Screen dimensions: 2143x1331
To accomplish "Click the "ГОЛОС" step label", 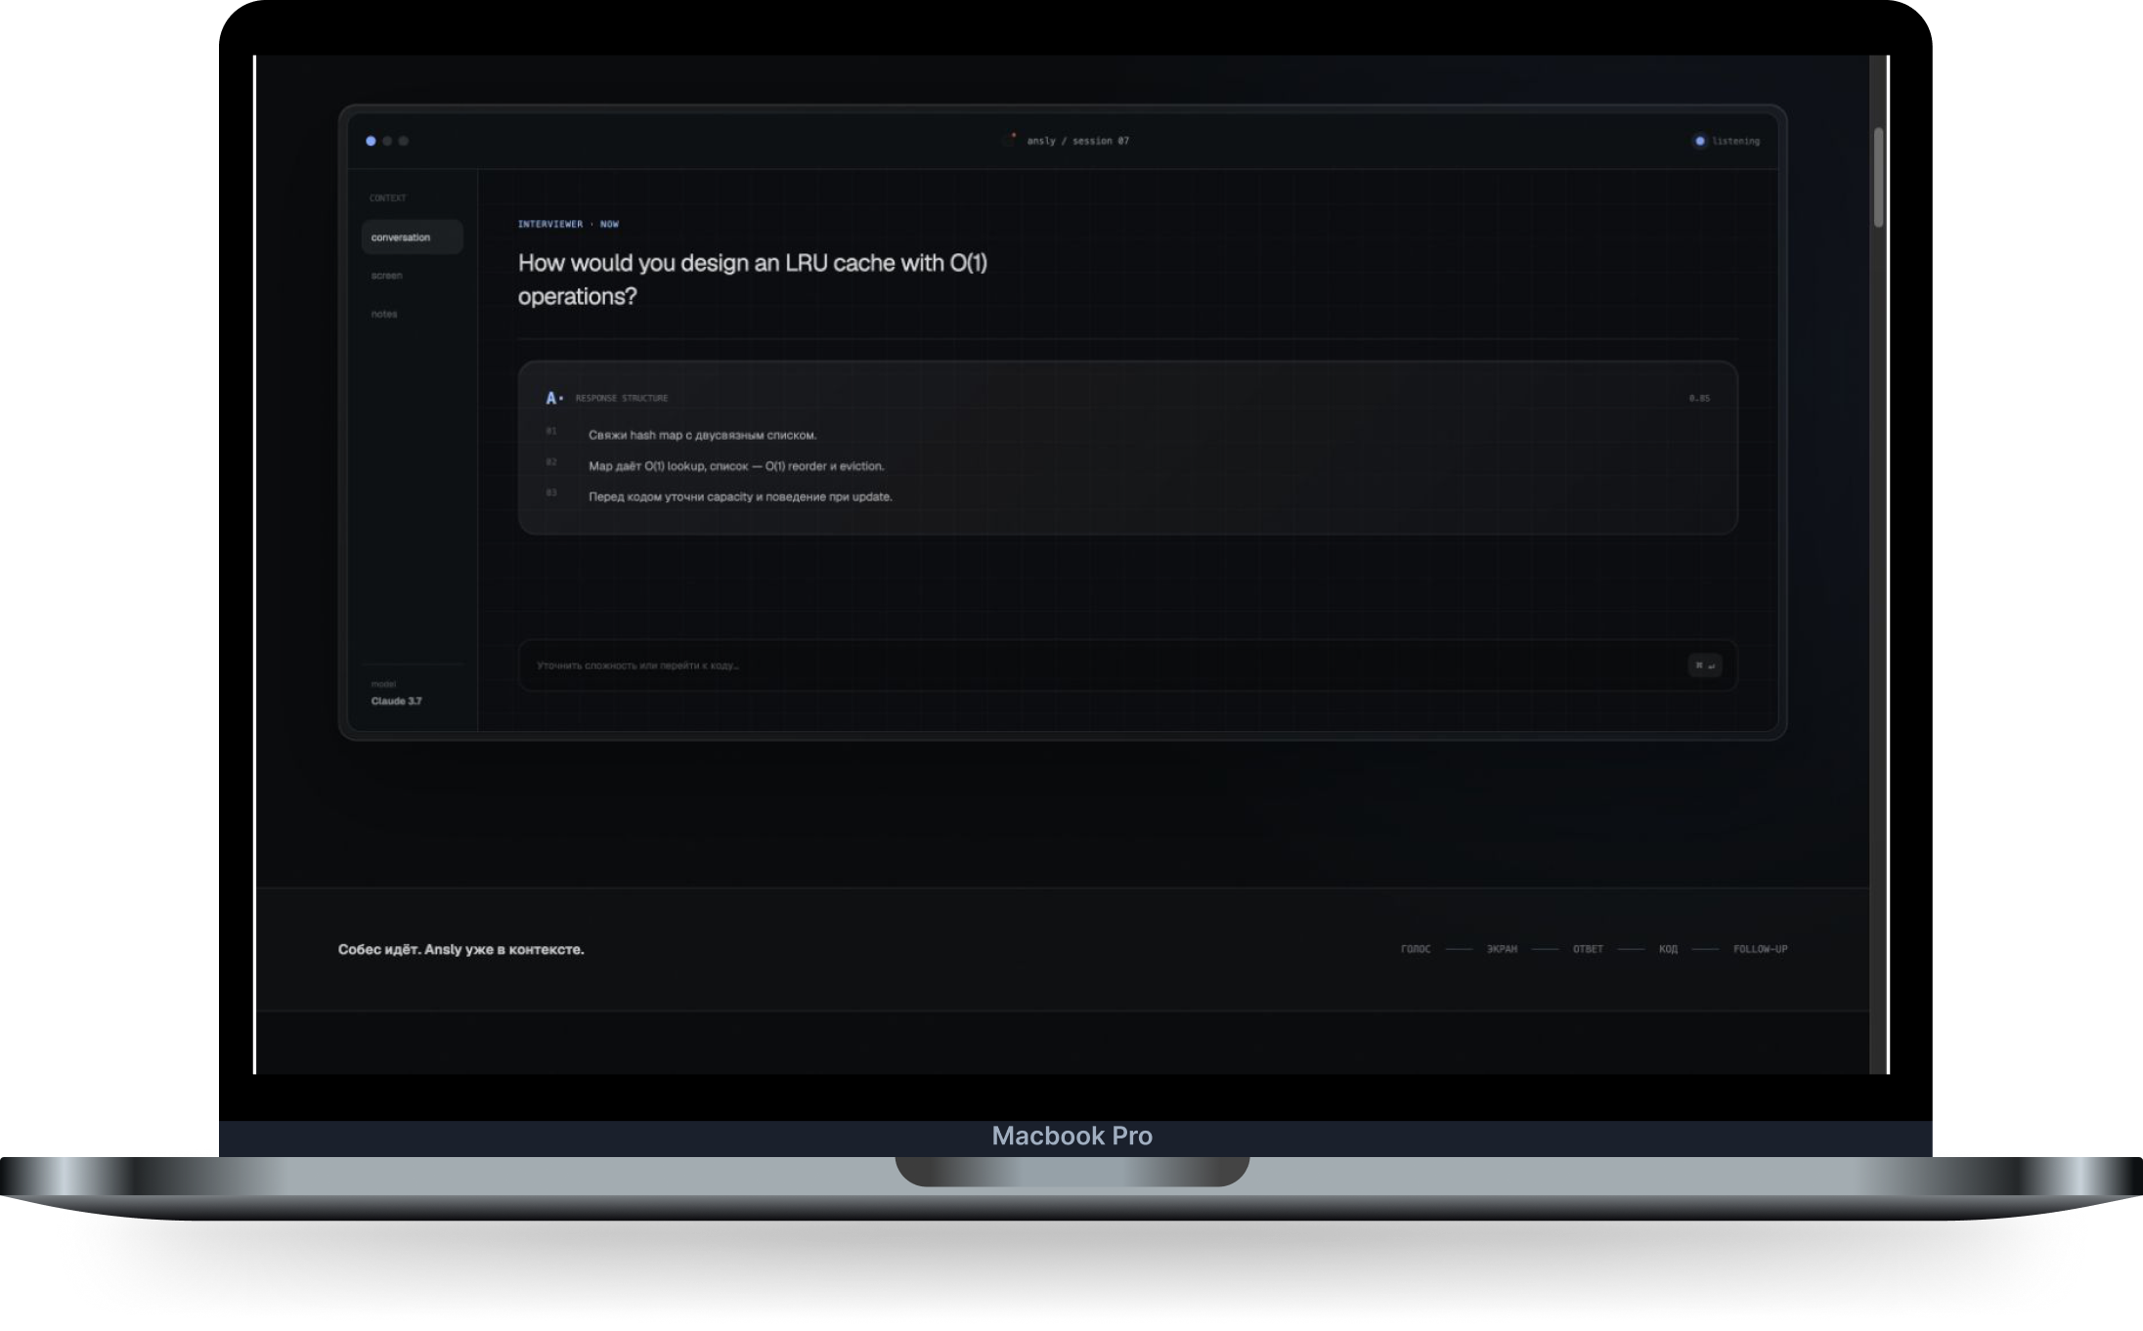I will (x=1416, y=949).
